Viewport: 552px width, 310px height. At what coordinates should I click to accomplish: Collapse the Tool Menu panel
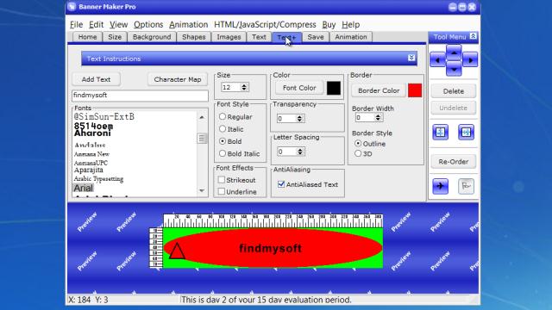click(x=474, y=36)
